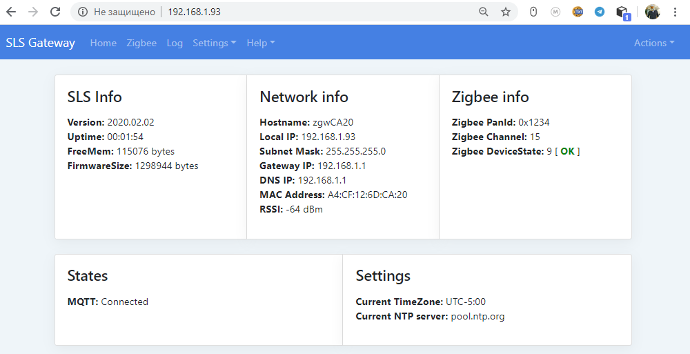Open the zoom magnifier icon in the address bar
The width and height of the screenshot is (690, 354).
(x=484, y=12)
